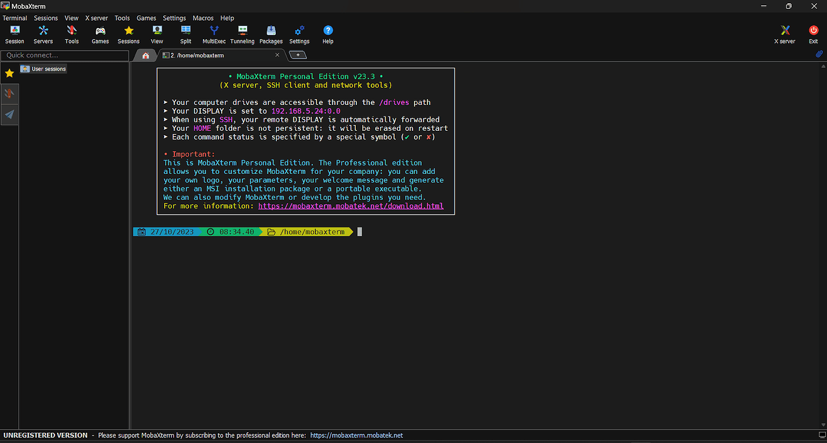The height and width of the screenshot is (443, 827).
Task: Click the red Exit power icon
Action: (x=814, y=34)
